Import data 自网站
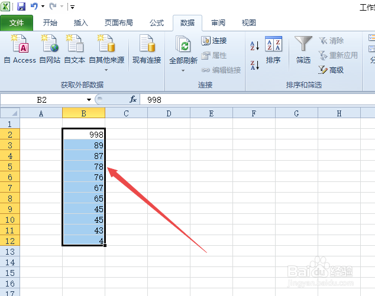 click(50, 49)
